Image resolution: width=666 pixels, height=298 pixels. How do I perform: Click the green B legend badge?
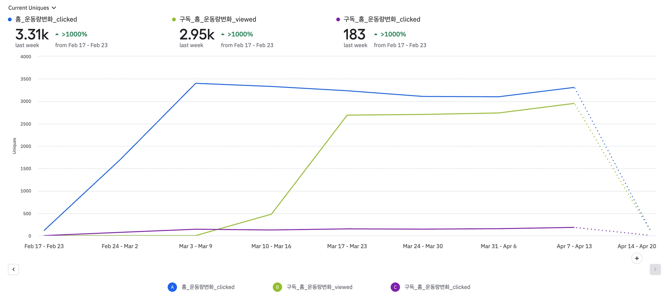click(x=277, y=287)
